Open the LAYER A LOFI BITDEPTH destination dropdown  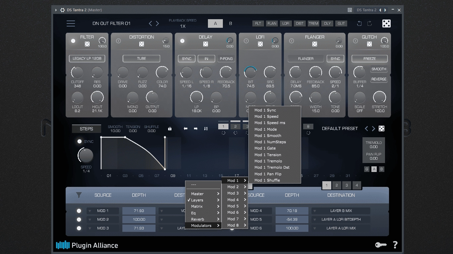(x=341, y=219)
